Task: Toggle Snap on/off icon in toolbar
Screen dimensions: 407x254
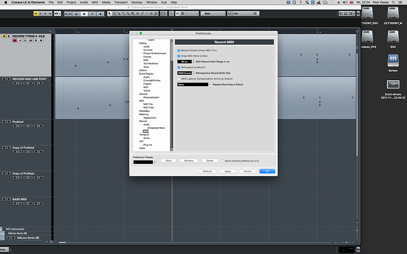Action: 178,14
